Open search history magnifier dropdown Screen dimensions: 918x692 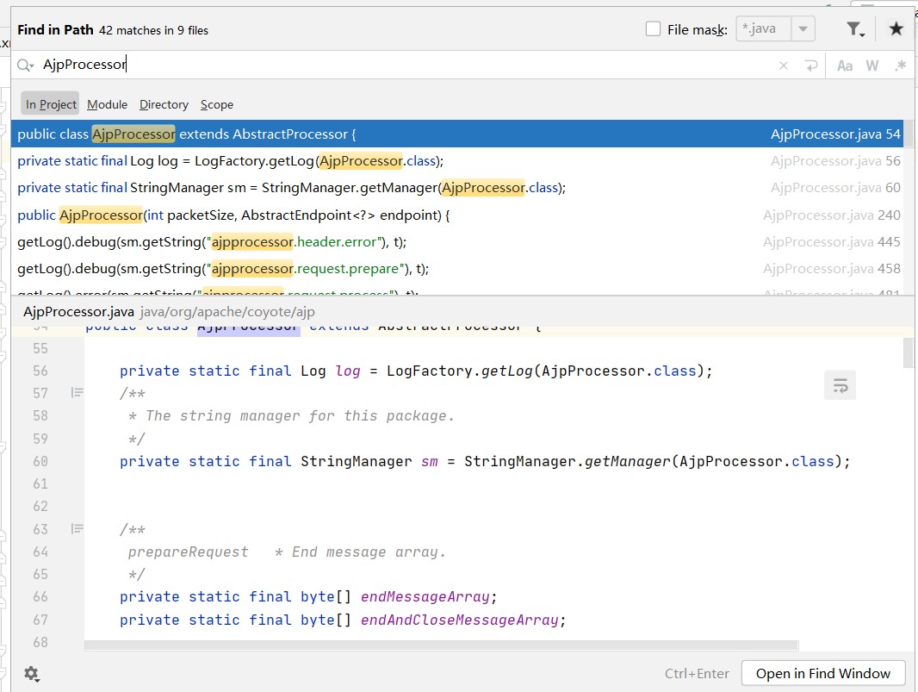coord(25,65)
